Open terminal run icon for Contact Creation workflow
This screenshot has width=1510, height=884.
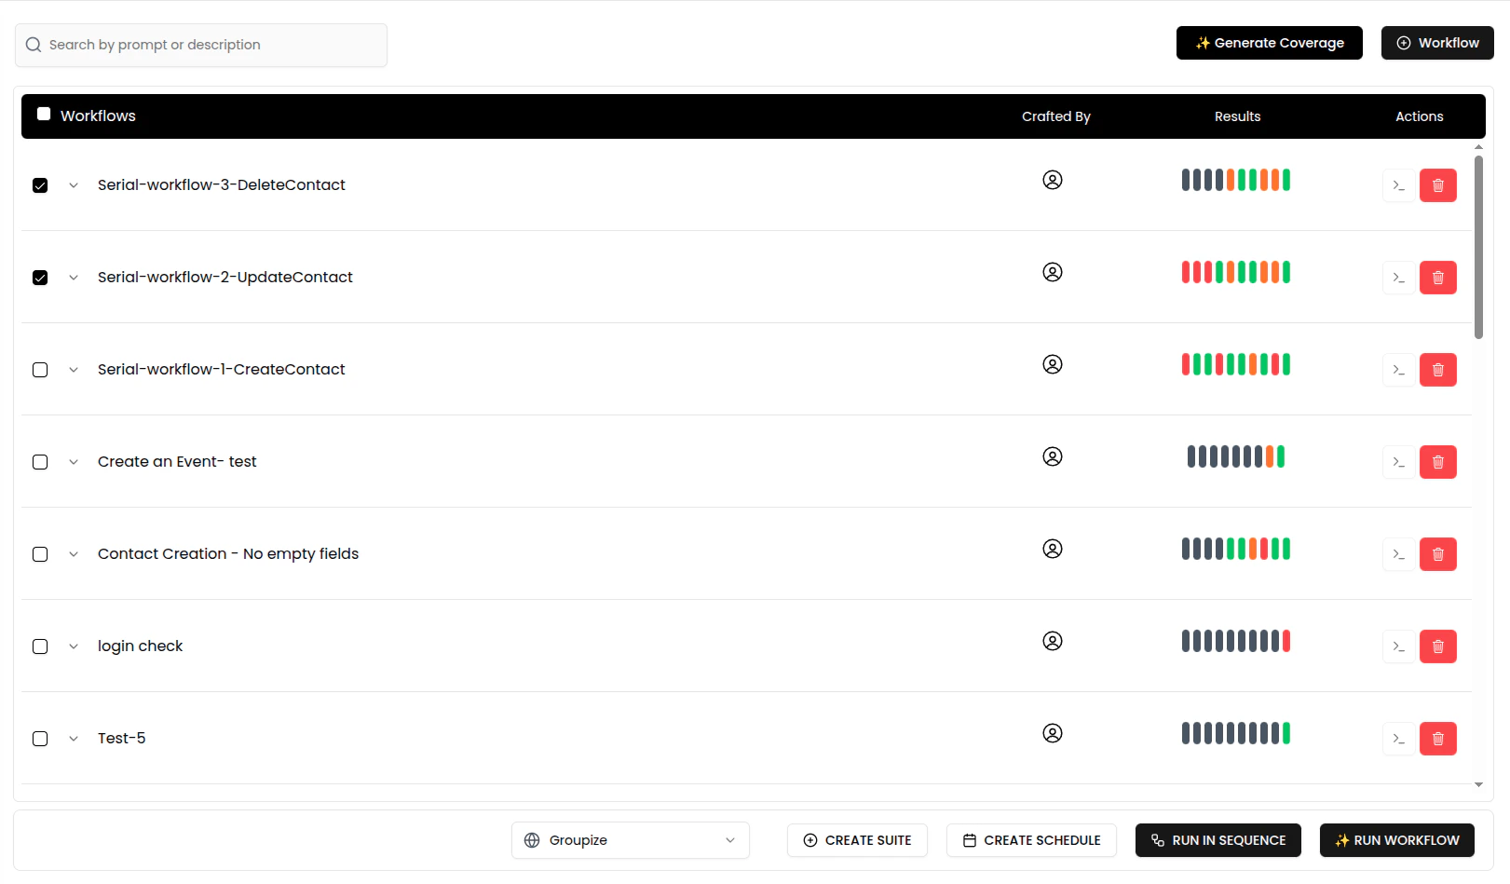point(1397,553)
